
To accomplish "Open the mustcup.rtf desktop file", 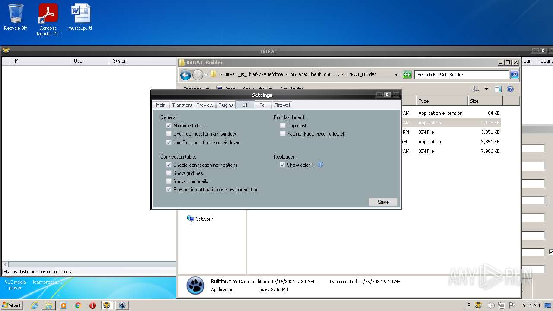I will tap(80, 17).
